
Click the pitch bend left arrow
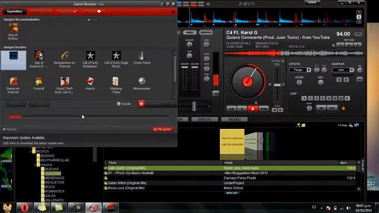click(x=275, y=110)
